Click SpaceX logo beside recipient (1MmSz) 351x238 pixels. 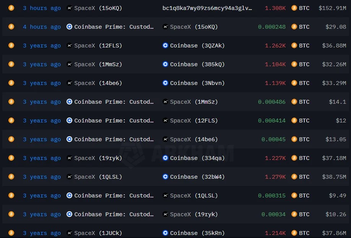166,102
